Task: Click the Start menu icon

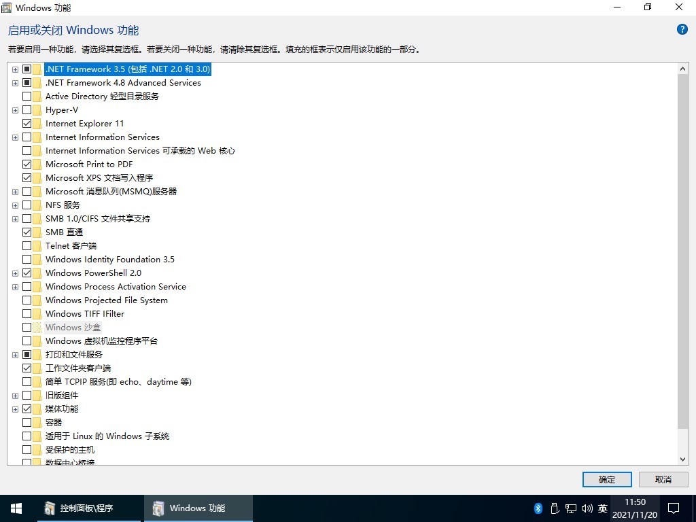Action: tap(15, 508)
